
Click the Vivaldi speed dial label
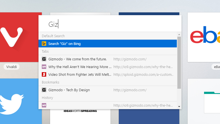coord(12,67)
